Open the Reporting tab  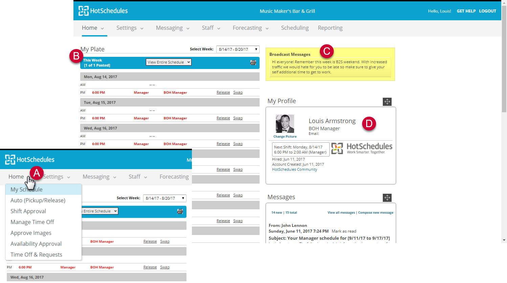(330, 28)
